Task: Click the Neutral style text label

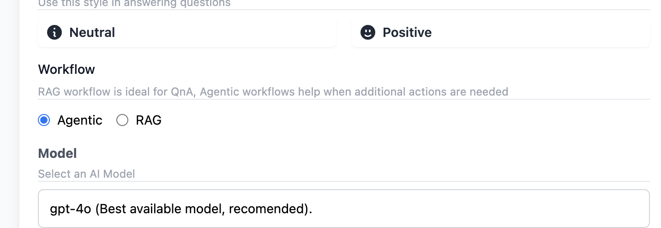Action: 92,33
